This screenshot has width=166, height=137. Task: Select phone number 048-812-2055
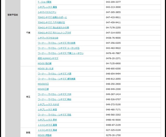tap(113, 79)
